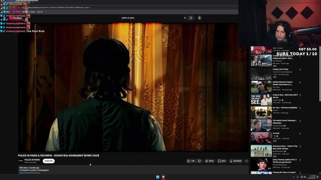Image resolution: width=321 pixels, height=180 pixels.
Task: Expand hidden system tray icons chevron
Action: (294, 177)
